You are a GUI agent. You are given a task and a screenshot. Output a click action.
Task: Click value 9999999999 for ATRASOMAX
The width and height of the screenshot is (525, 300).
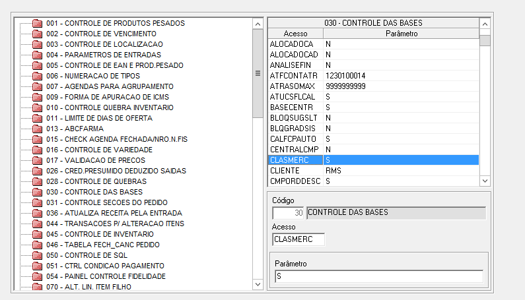[345, 86]
